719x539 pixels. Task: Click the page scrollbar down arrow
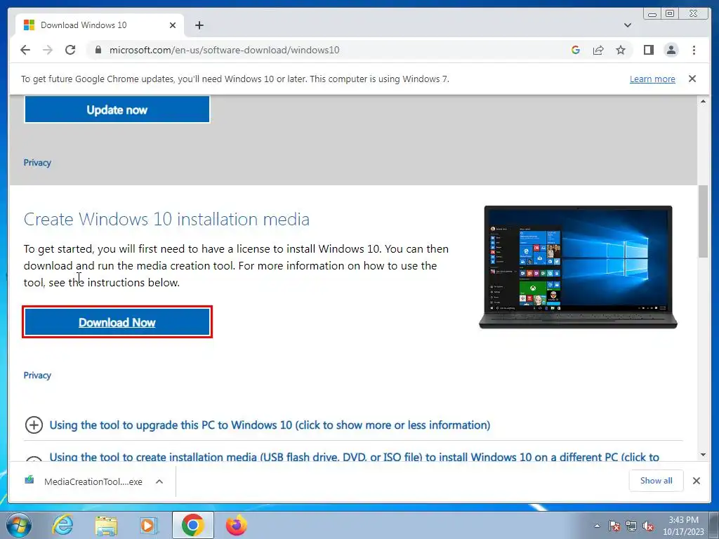pos(703,455)
